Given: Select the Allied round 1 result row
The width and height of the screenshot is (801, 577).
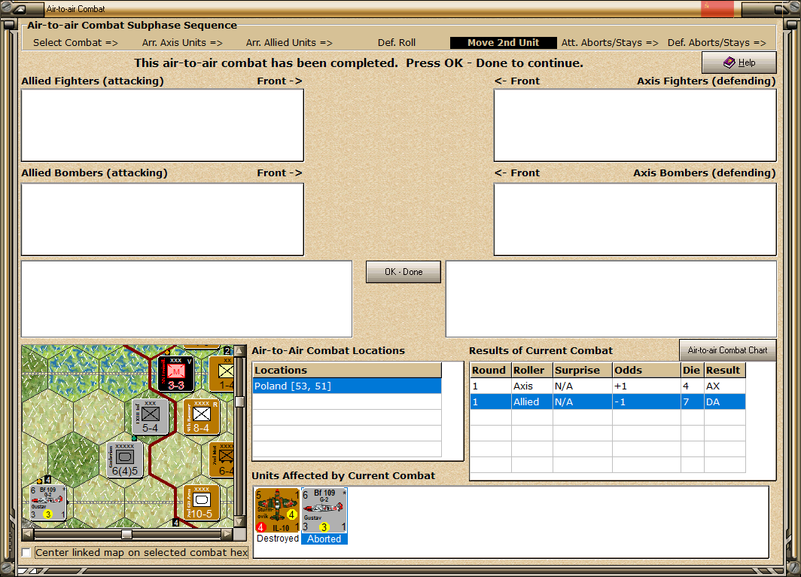Looking at the screenshot, I should point(608,401).
